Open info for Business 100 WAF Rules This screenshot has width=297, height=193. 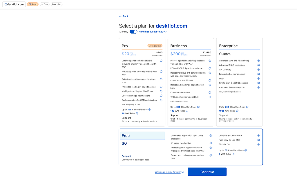pyautogui.click(x=187, y=111)
